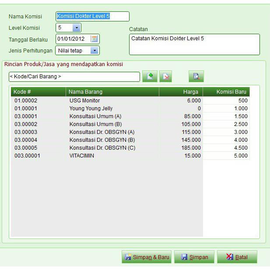
Task: Click the Nama Komisi text field
Action: tap(92, 17)
